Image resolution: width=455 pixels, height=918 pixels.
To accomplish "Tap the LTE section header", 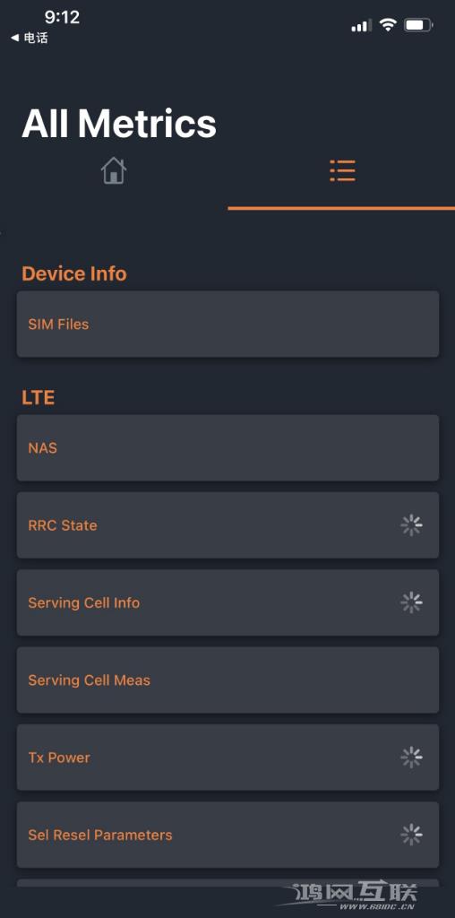I will [38, 398].
